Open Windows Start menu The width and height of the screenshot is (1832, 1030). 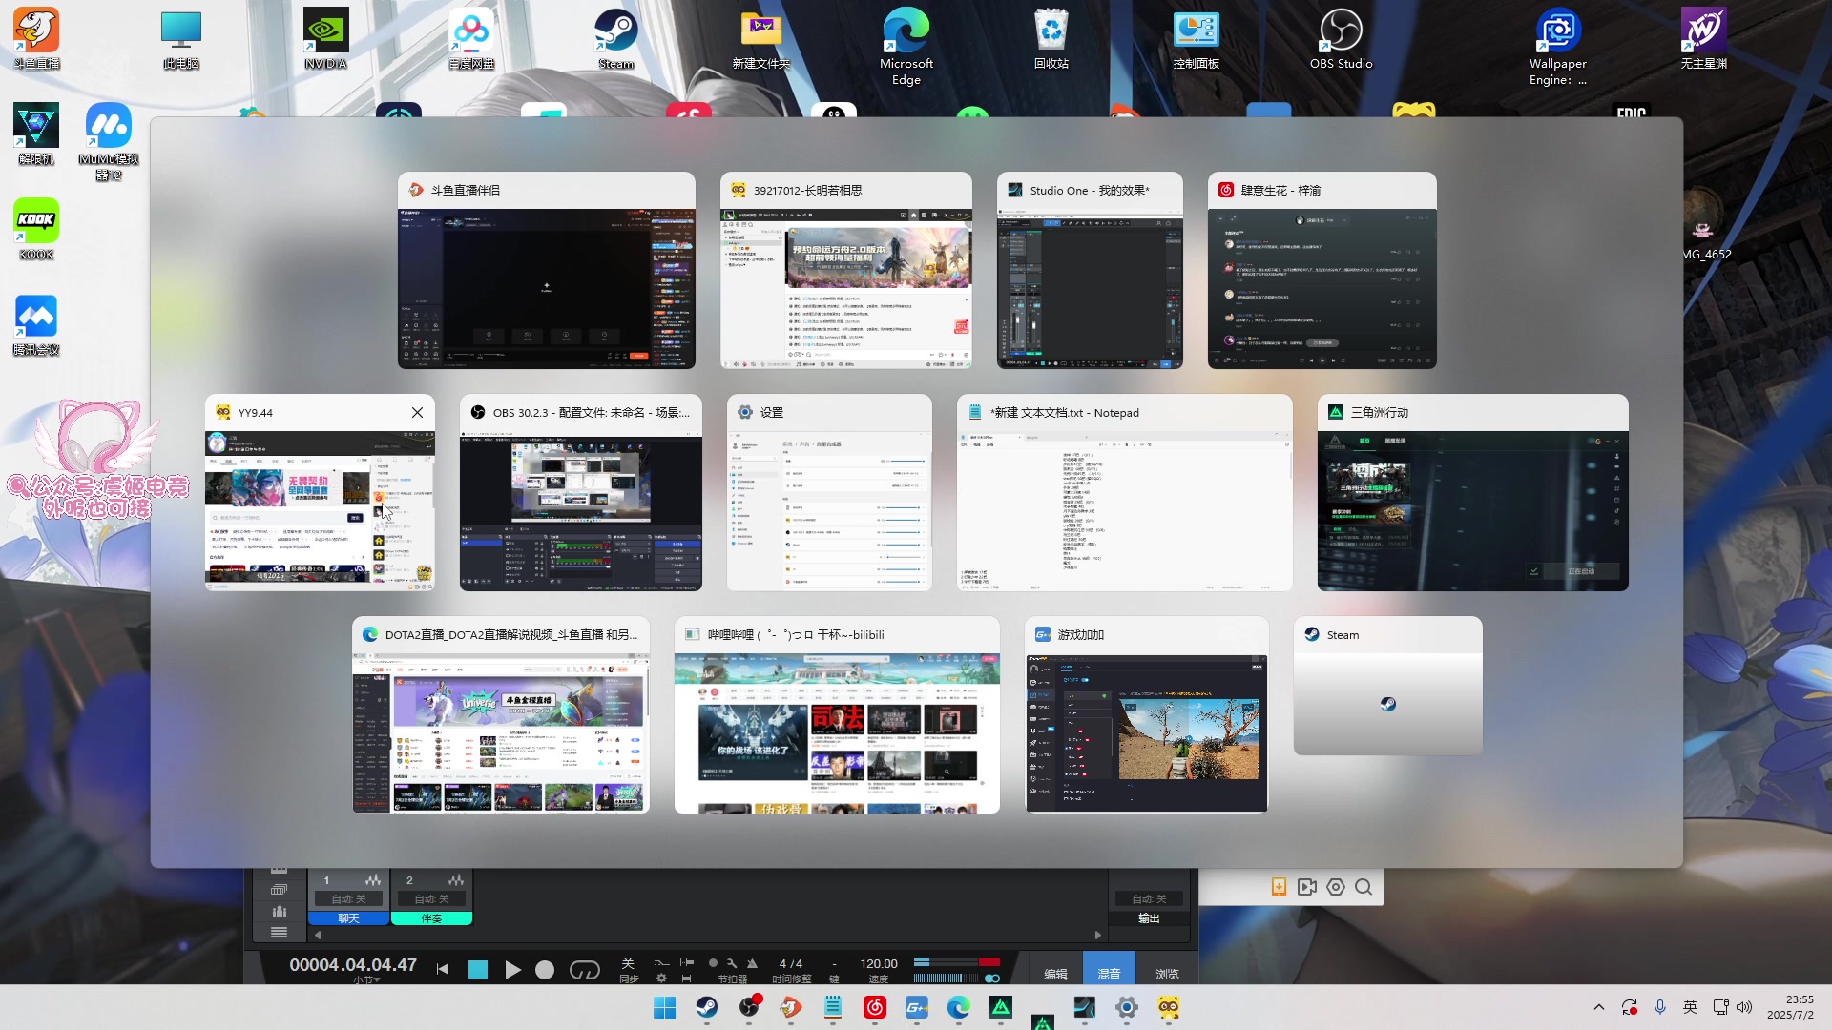point(664,1007)
